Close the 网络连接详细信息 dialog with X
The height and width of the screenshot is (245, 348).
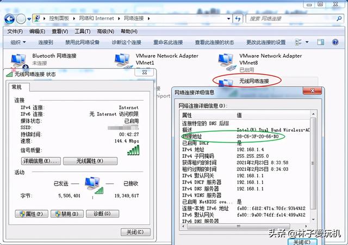312,90
